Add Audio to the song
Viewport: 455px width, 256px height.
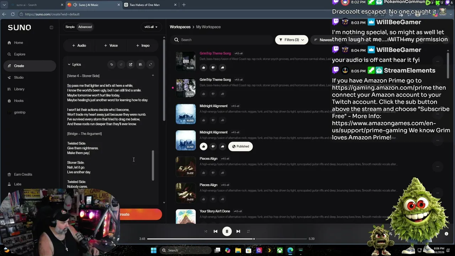79,46
